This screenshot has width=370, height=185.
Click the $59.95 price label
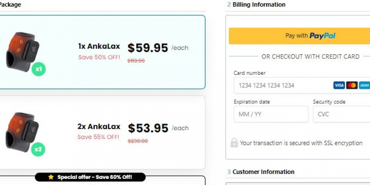[148, 48]
